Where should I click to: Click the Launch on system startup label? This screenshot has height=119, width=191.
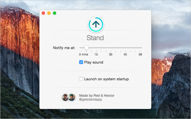(107, 79)
